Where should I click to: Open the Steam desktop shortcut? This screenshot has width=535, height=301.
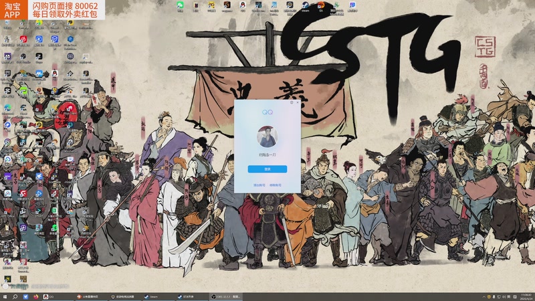point(306,6)
